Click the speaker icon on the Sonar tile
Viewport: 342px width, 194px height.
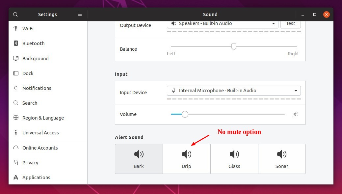pos(282,154)
